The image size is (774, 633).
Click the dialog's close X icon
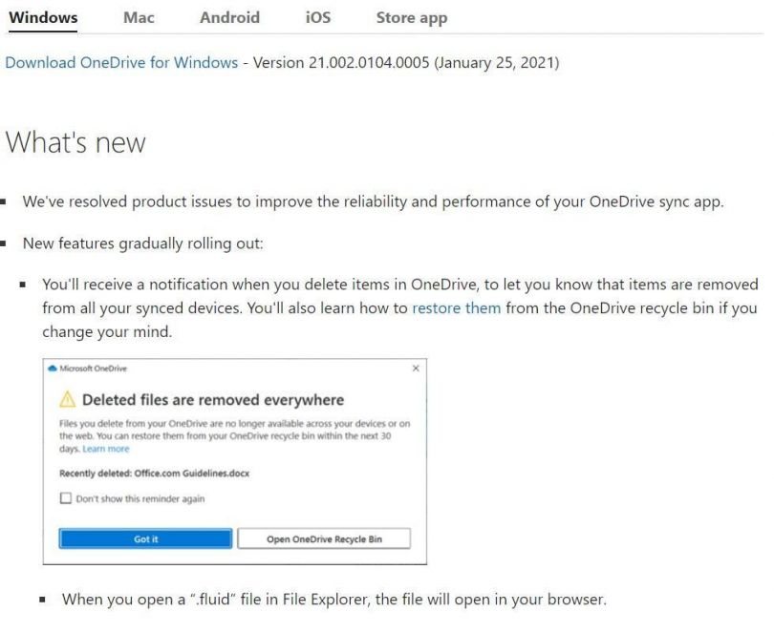417,366
